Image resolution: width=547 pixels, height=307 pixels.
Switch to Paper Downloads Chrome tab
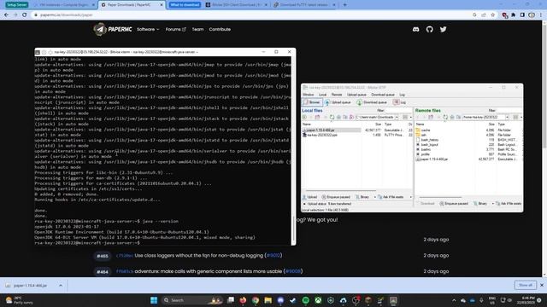coord(132,5)
